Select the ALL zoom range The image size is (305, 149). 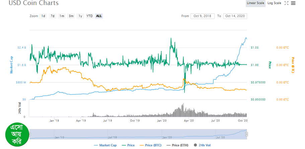(x=99, y=16)
